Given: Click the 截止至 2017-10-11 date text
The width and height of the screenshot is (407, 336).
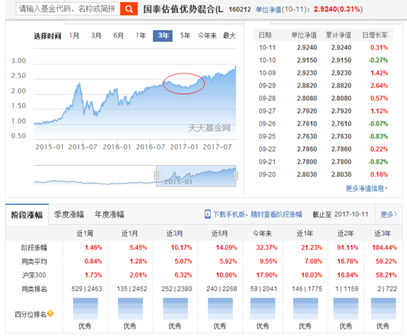Looking at the screenshot, I should tap(341, 214).
